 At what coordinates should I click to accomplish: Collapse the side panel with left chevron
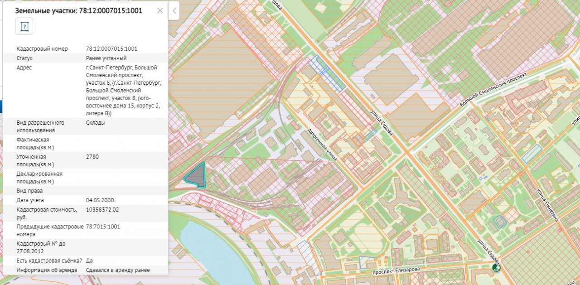[x=174, y=10]
